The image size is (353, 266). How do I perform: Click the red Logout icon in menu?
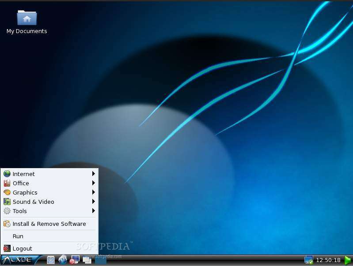(7, 248)
